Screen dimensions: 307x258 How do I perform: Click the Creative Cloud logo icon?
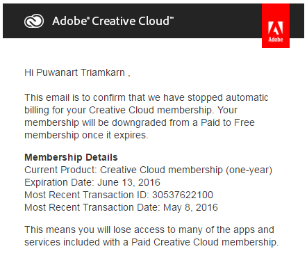[x=34, y=21]
